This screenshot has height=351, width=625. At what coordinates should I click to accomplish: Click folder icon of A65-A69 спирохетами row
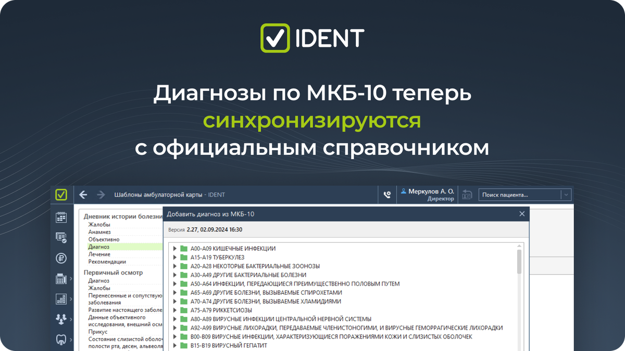coord(183,293)
